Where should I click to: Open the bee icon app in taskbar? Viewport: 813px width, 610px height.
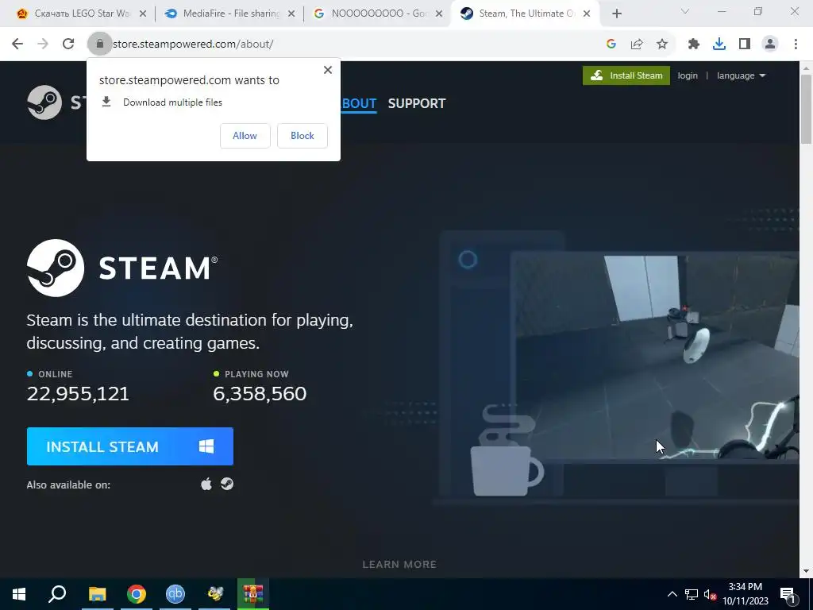click(x=214, y=594)
